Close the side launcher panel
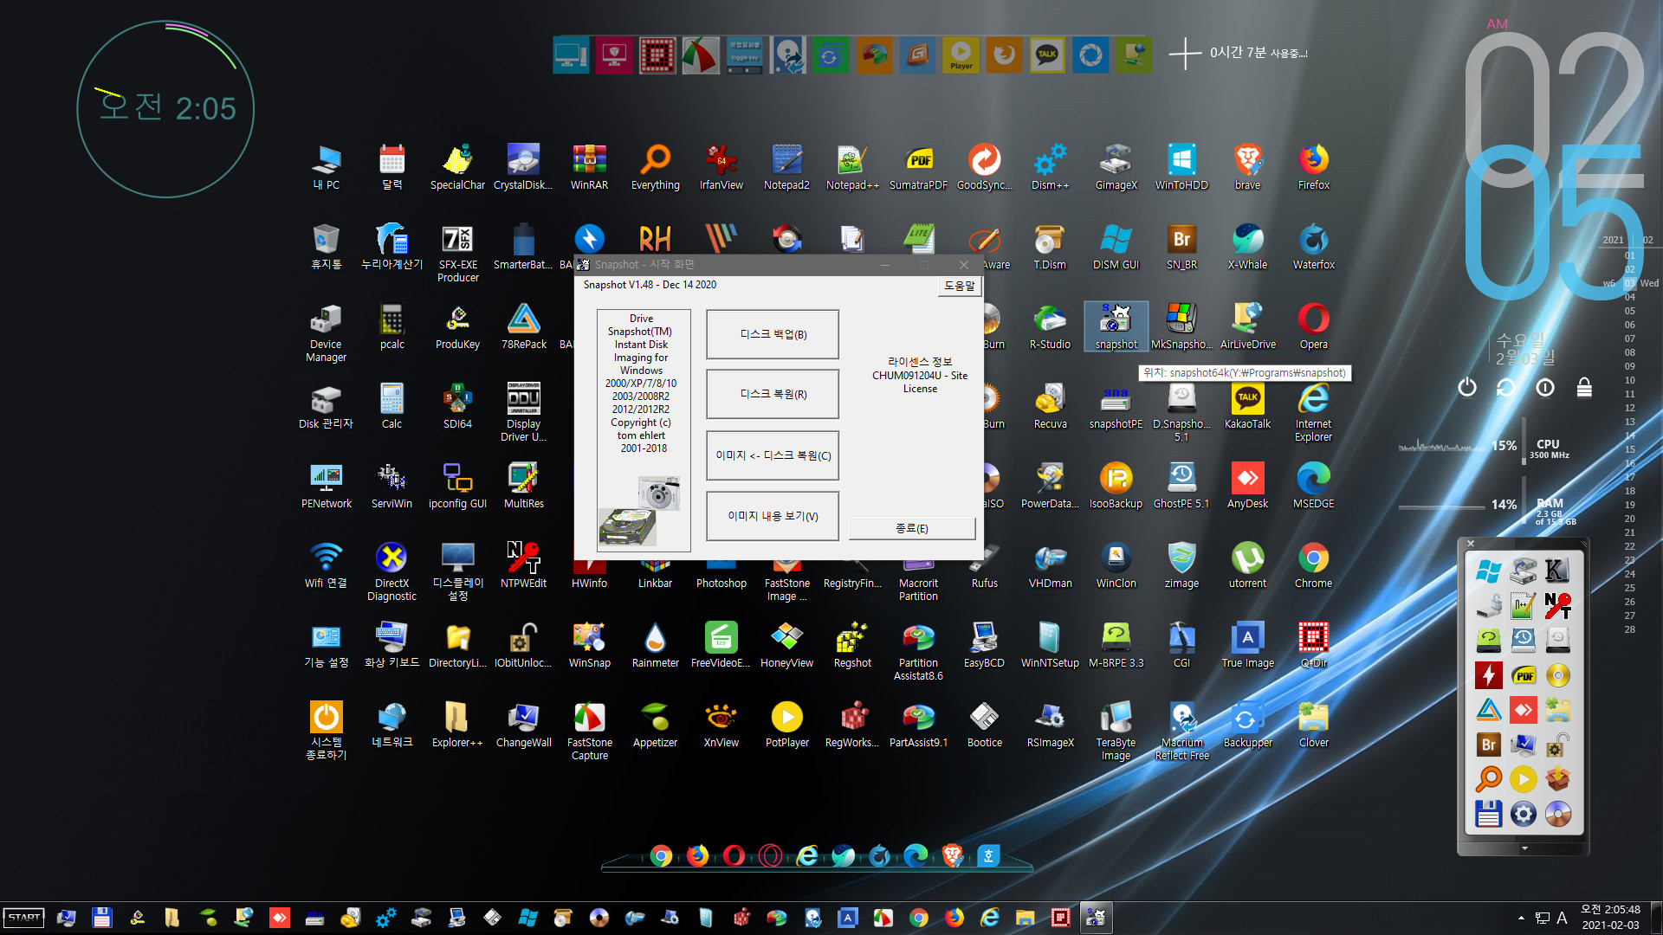The width and height of the screenshot is (1663, 935). (x=1470, y=544)
